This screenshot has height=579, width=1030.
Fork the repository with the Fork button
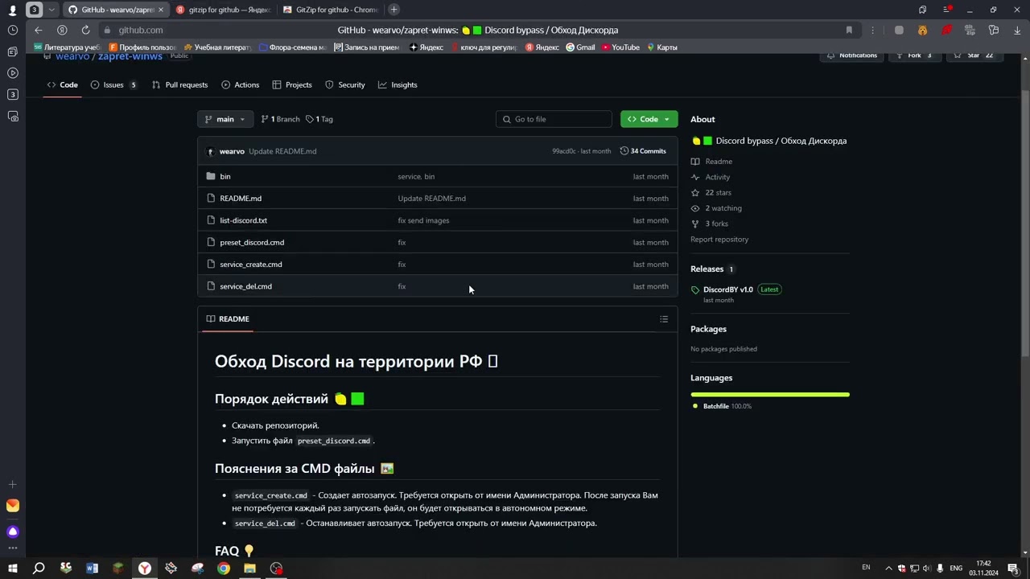pos(914,55)
